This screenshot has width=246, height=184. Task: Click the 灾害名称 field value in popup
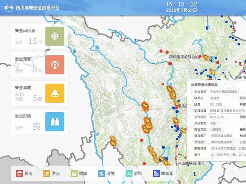(x=224, y=92)
